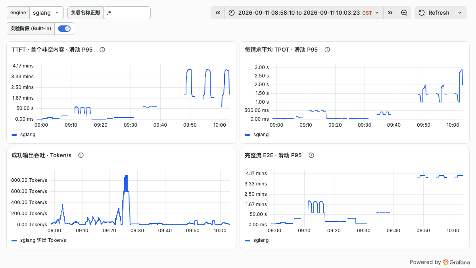Screen dimensions: 476x268
Task: Click 3.00 s axis label in TPOT panel
Action: 261,67
